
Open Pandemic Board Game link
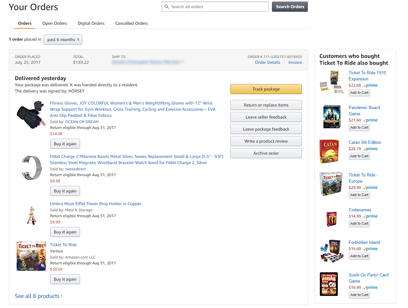pos(364,111)
